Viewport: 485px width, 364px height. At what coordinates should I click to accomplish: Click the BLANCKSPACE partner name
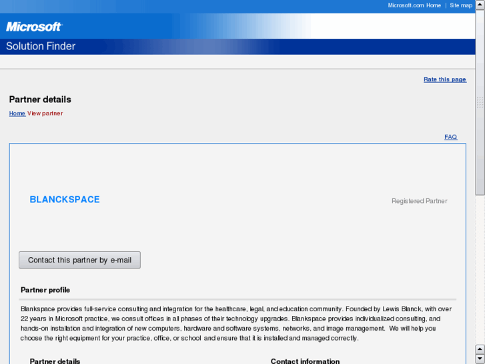pos(65,200)
